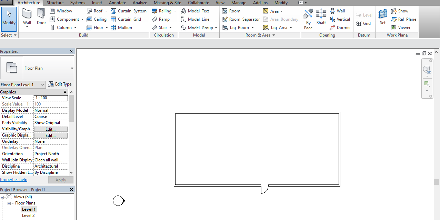440x220 pixels.
Task: Start the Roof tool
Action: [x=95, y=11]
